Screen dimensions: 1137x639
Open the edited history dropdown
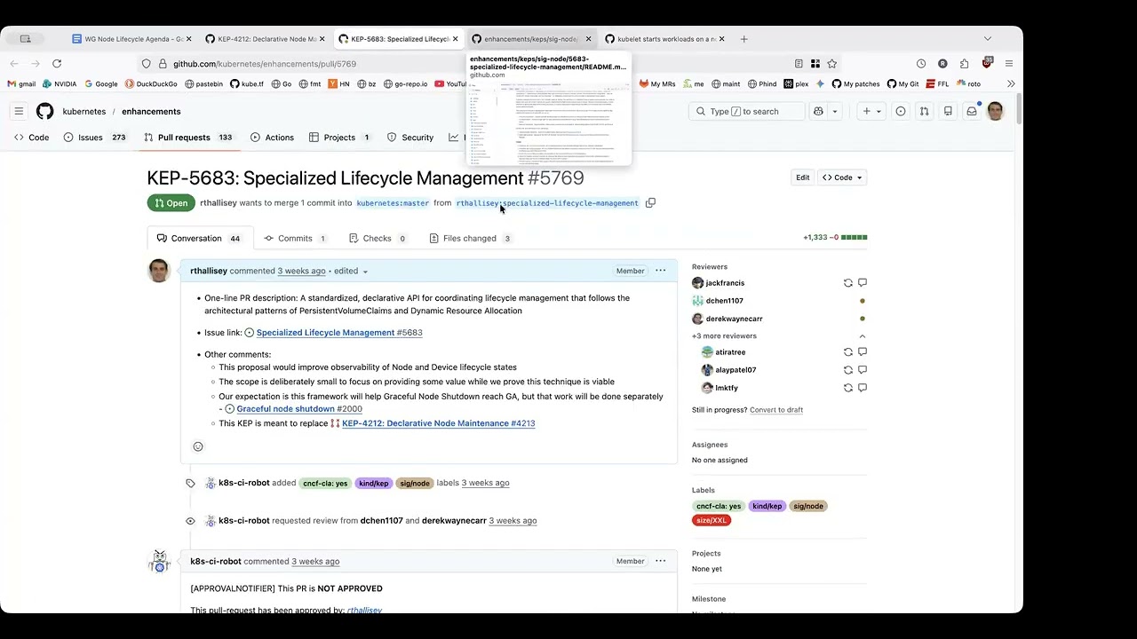tap(351, 271)
